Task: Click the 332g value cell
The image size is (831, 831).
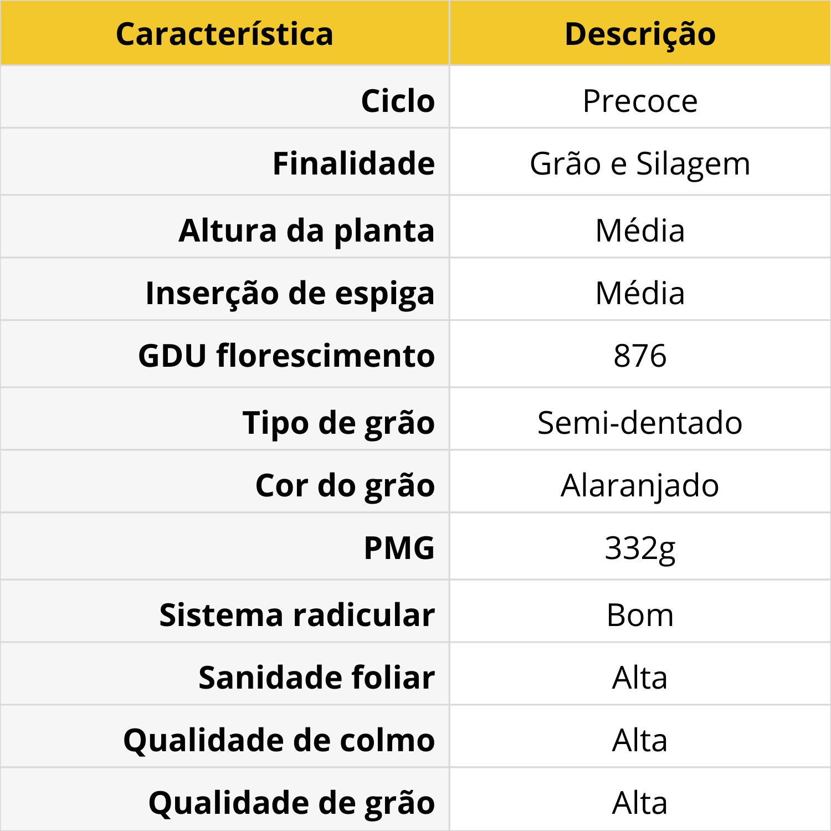Action: point(640,548)
